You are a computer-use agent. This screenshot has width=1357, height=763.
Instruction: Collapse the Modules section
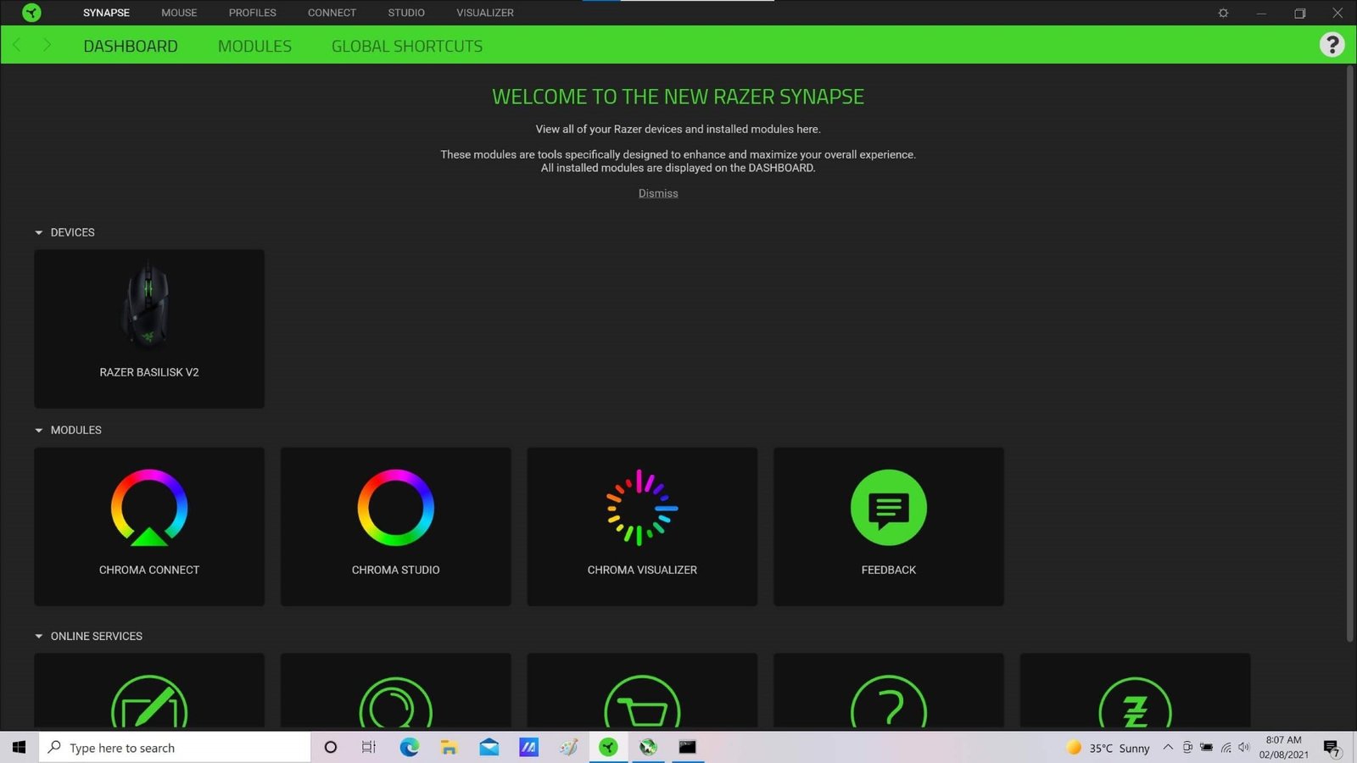(39, 431)
